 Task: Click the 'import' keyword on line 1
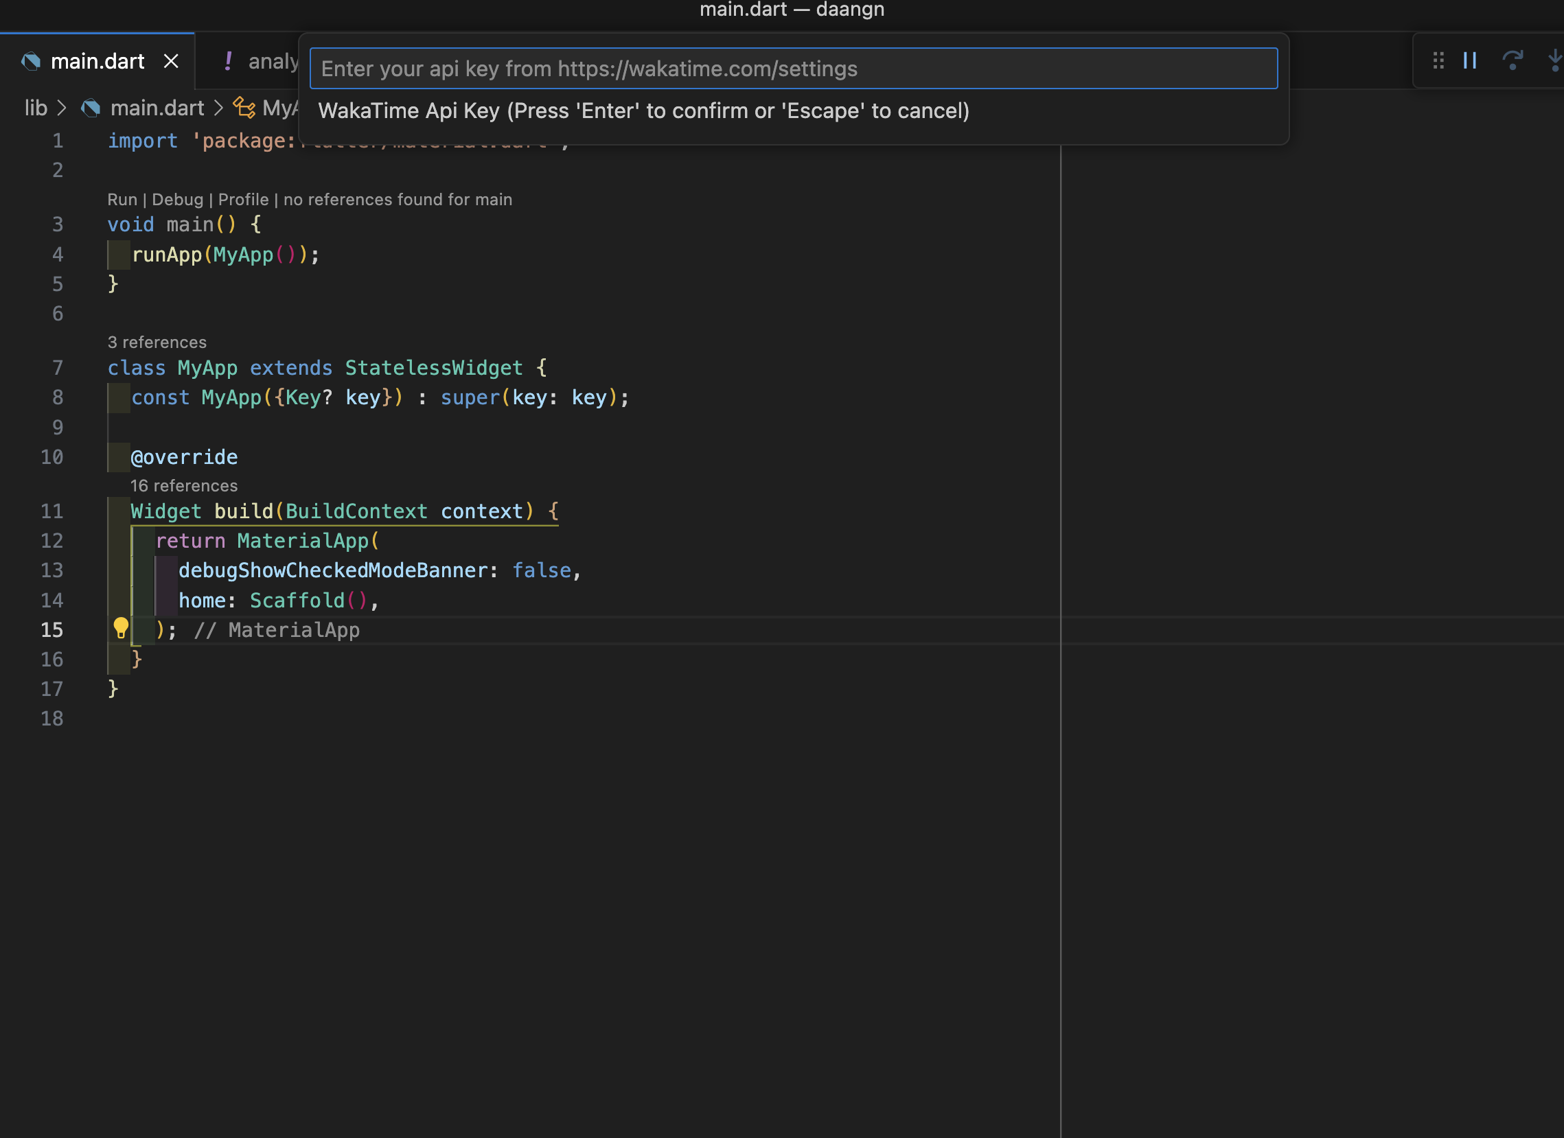tap(143, 141)
